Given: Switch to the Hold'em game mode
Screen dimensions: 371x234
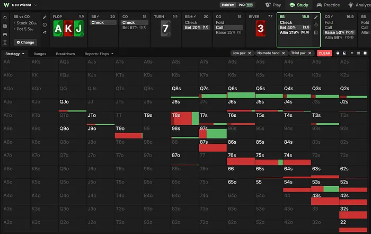Looking at the screenshot, I should point(228,5).
